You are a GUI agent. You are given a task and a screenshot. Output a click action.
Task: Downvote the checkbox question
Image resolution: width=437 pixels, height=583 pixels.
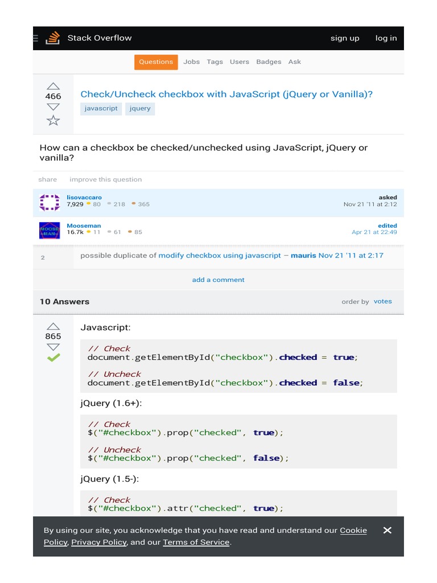(53, 107)
